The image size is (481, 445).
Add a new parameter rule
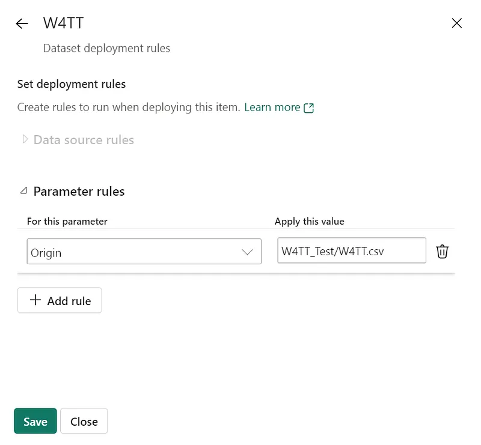point(60,300)
